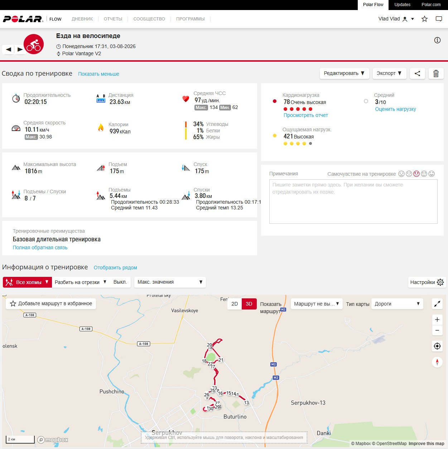Viewport: 448px width, 449px height.
Task: Open ПРОГРАММЫ menu
Action: pyautogui.click(x=190, y=19)
